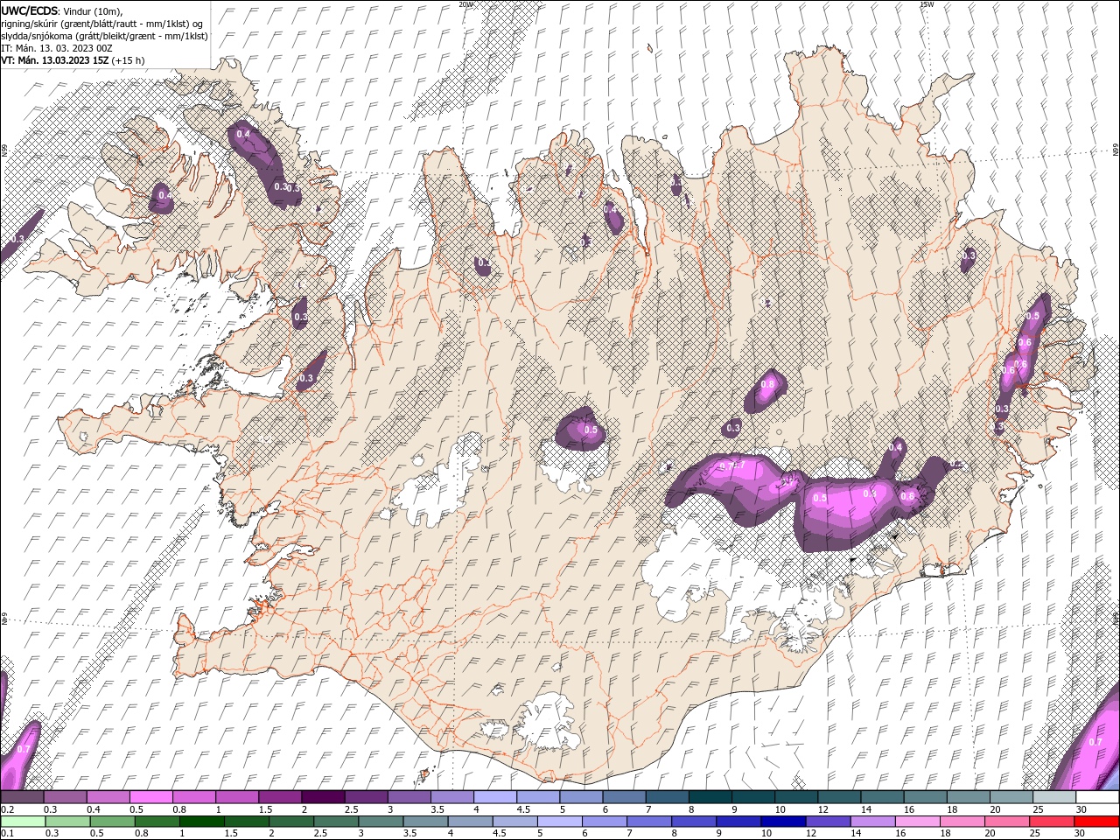The height and width of the screenshot is (840, 1120).
Task: Pick darkest purple 2 swatch in snow scale
Action: (323, 797)
